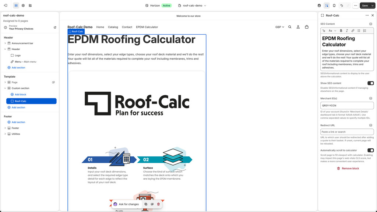Click Ask for changes button
377x212 pixels.
126,204
